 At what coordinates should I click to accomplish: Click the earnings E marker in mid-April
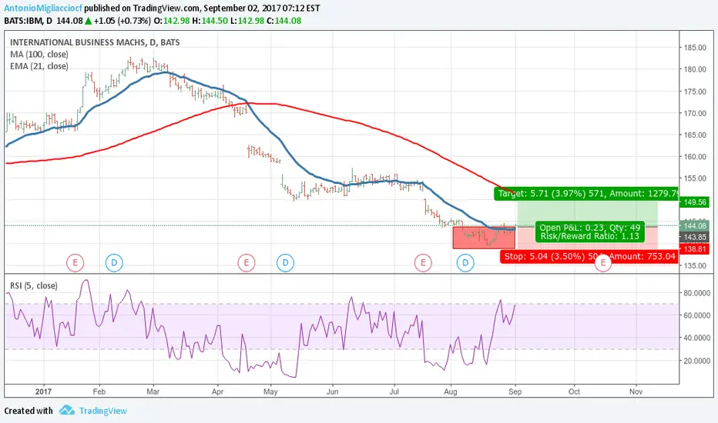pos(247,263)
